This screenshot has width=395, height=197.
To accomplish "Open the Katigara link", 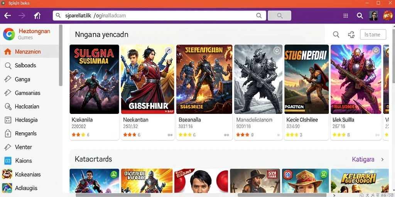I will click(x=363, y=159).
